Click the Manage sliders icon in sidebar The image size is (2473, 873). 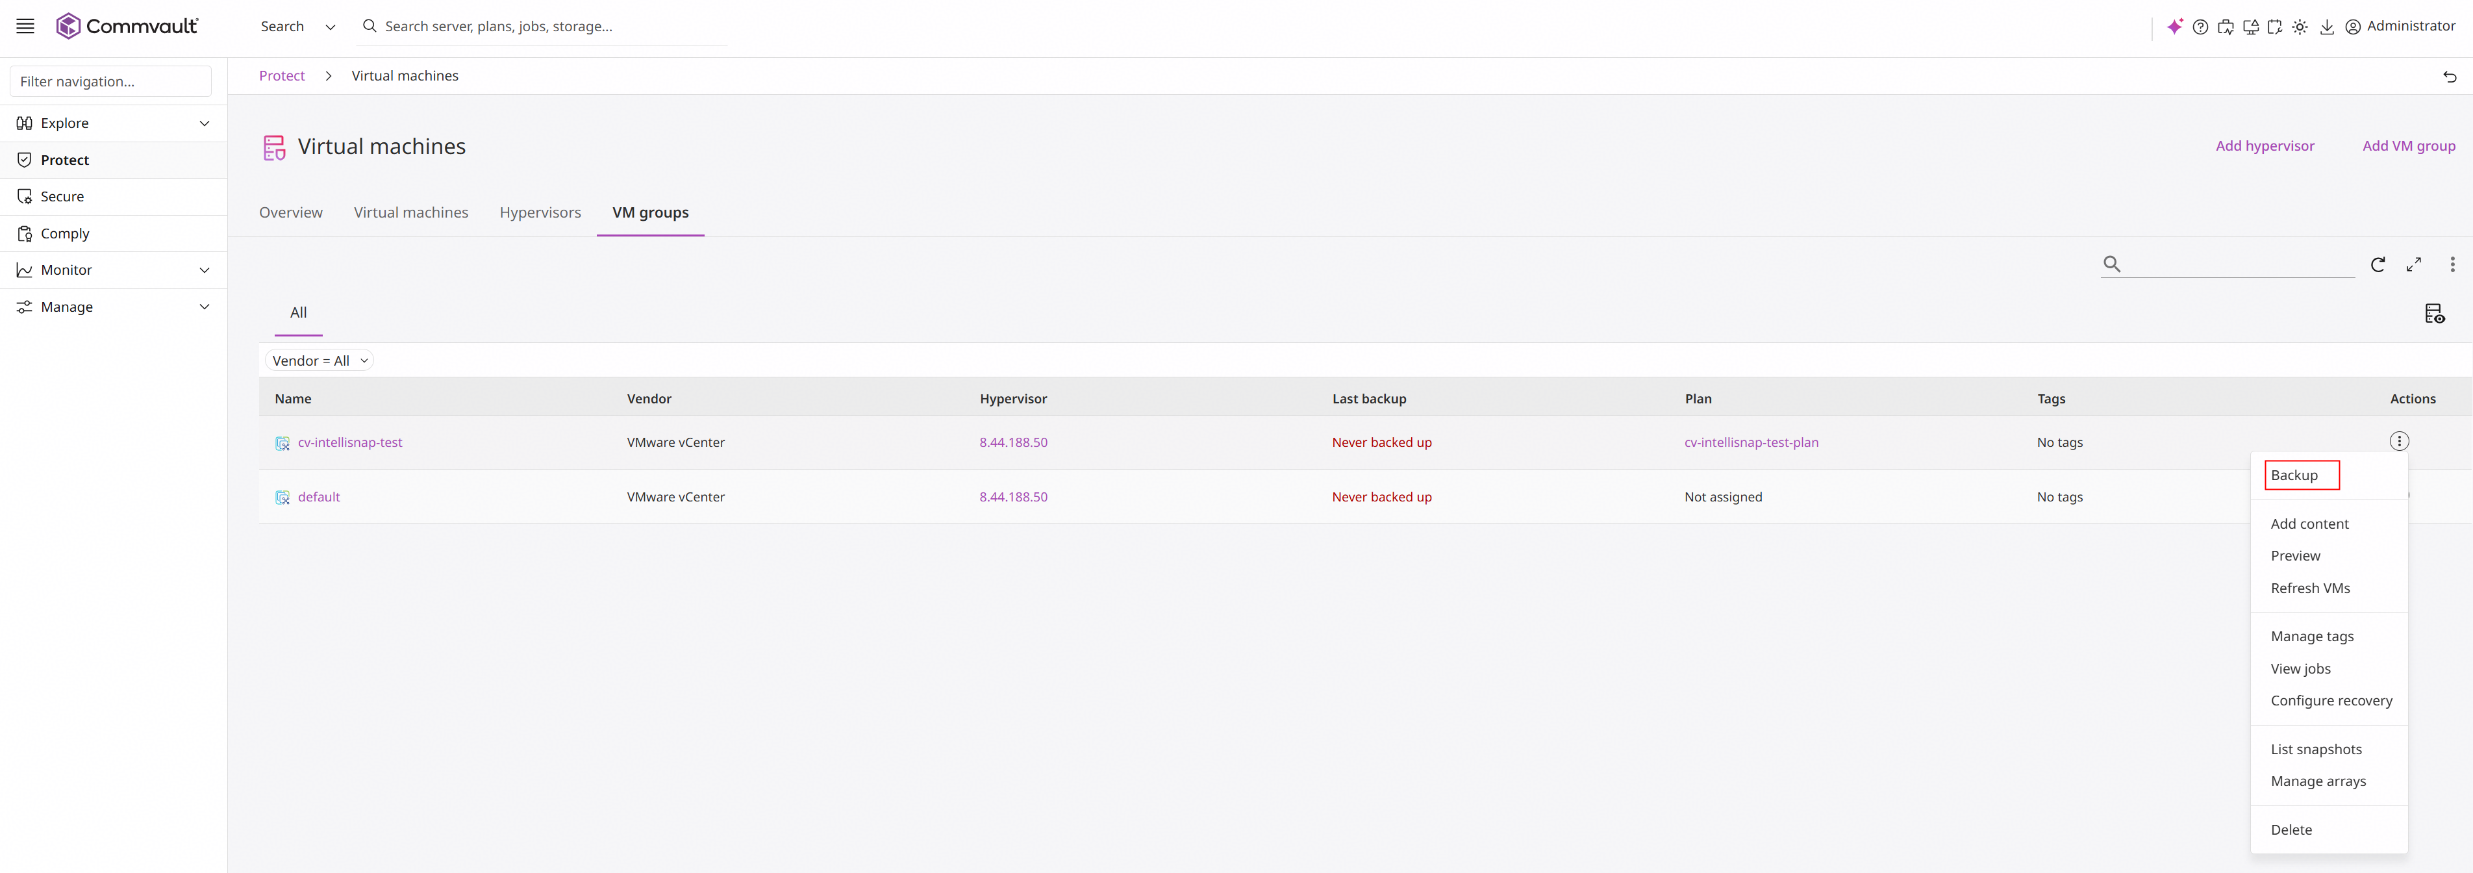(25, 307)
